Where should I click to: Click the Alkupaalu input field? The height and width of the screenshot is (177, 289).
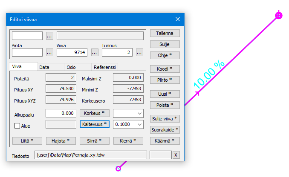click(x=61, y=113)
